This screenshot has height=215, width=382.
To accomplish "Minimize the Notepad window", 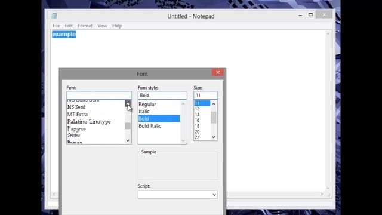I will pos(300,15).
